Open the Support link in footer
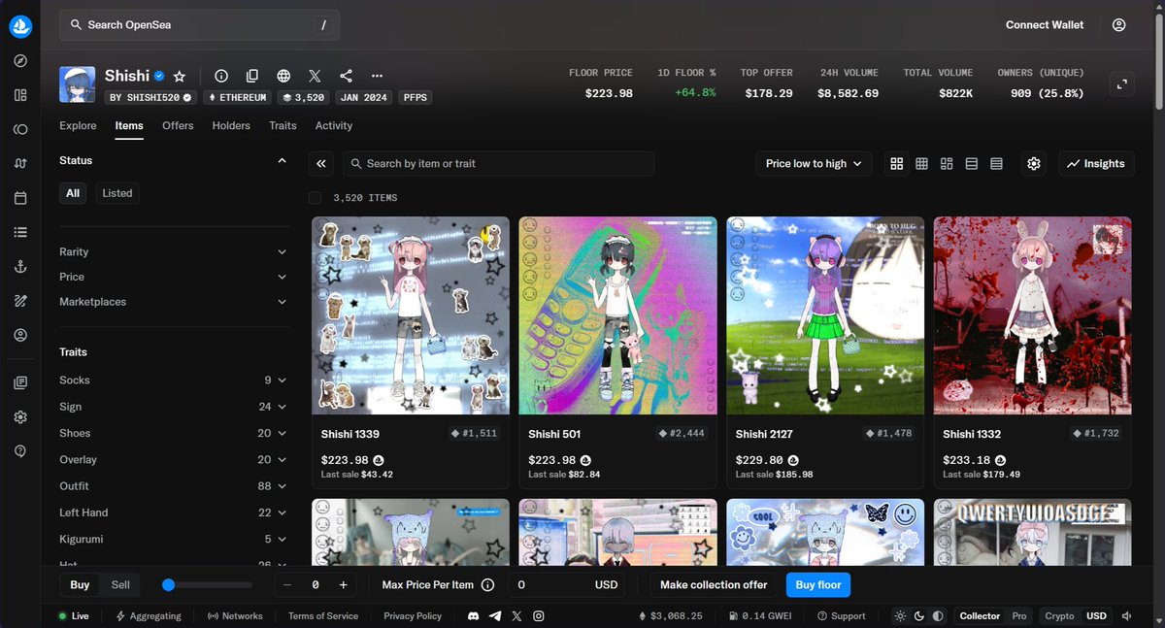1165x628 pixels. [x=841, y=616]
